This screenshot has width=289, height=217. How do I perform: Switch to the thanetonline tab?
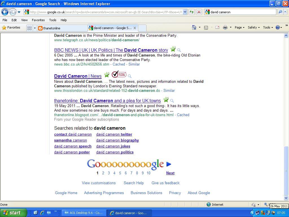(x=62, y=28)
